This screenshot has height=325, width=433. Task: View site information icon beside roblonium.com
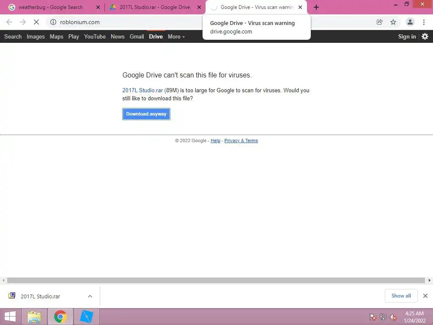(53, 22)
